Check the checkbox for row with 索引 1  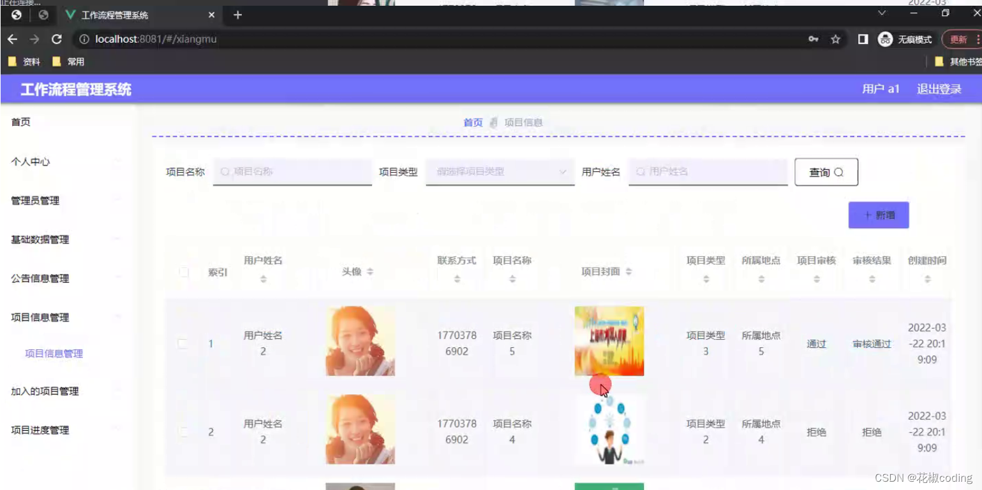(x=184, y=343)
